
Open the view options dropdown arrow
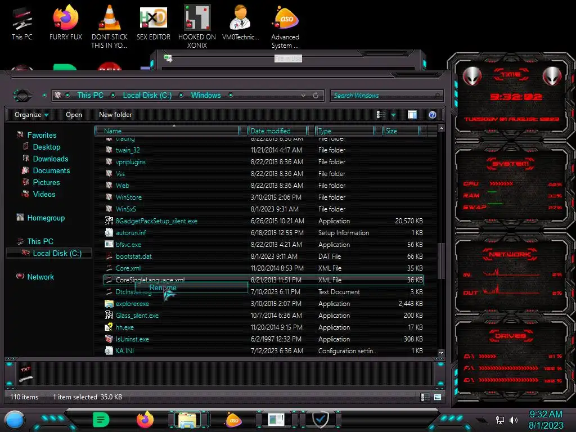click(393, 115)
